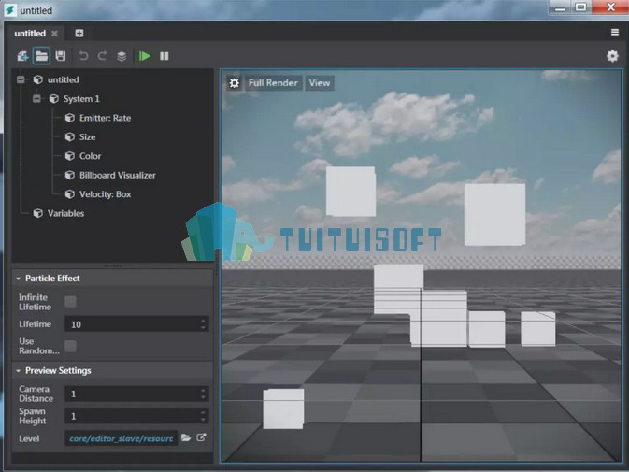
Task: Save with the floppy disk icon
Action: pos(61,56)
